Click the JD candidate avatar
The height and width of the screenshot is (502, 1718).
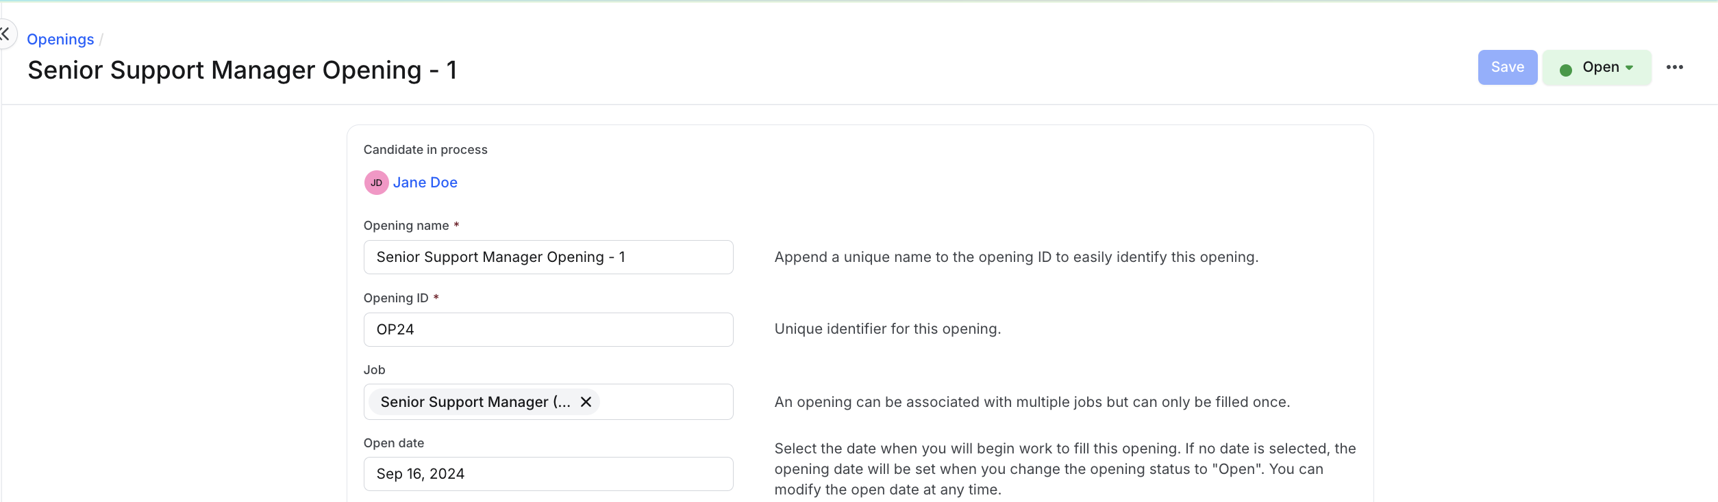click(x=376, y=183)
